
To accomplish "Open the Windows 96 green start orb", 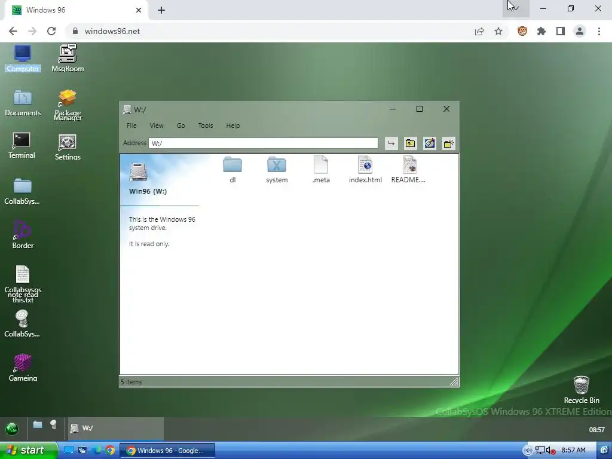I will (12, 429).
